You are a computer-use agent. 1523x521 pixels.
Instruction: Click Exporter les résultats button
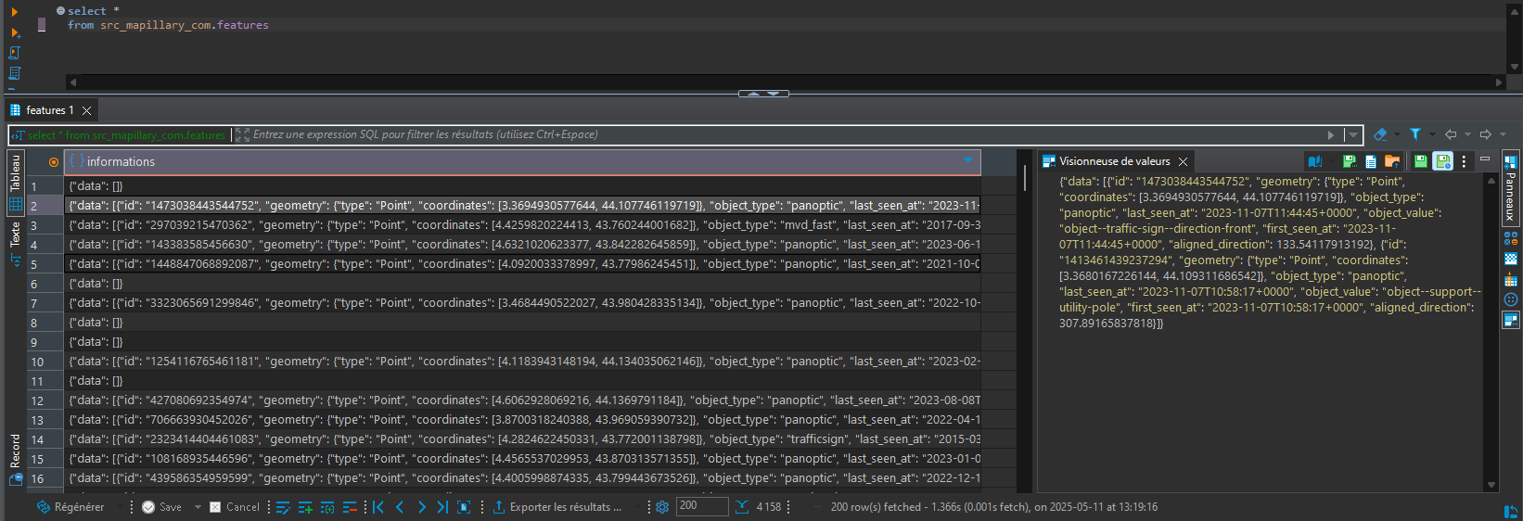click(557, 507)
